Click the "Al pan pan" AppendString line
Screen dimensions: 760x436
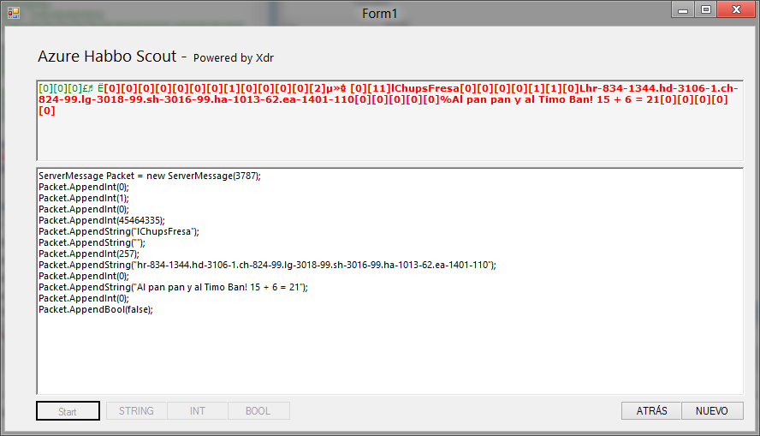[x=173, y=287]
